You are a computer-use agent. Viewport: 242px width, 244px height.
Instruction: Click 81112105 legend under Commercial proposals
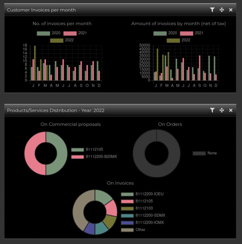click(x=87, y=150)
